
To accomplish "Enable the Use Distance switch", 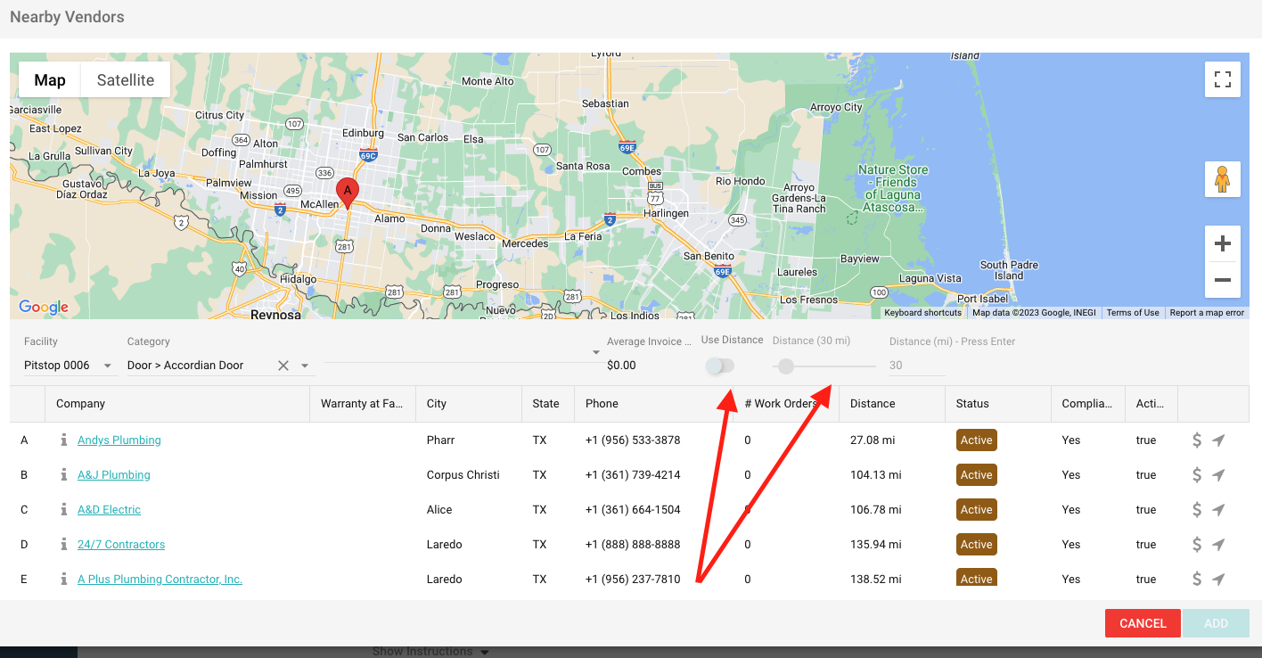I will [x=719, y=366].
